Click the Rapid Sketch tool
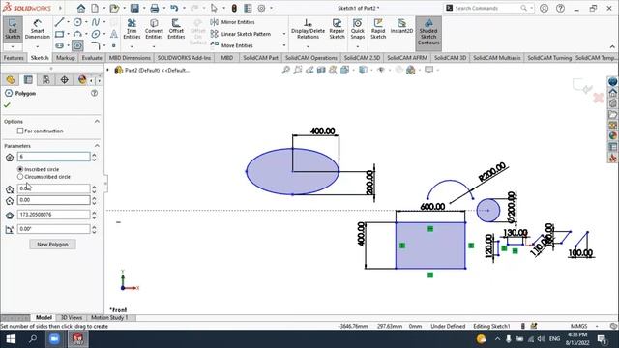619x348 pixels. (x=378, y=29)
